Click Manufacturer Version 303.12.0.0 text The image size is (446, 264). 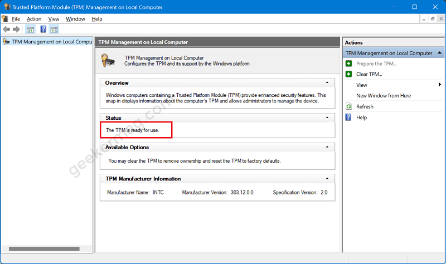217,192
